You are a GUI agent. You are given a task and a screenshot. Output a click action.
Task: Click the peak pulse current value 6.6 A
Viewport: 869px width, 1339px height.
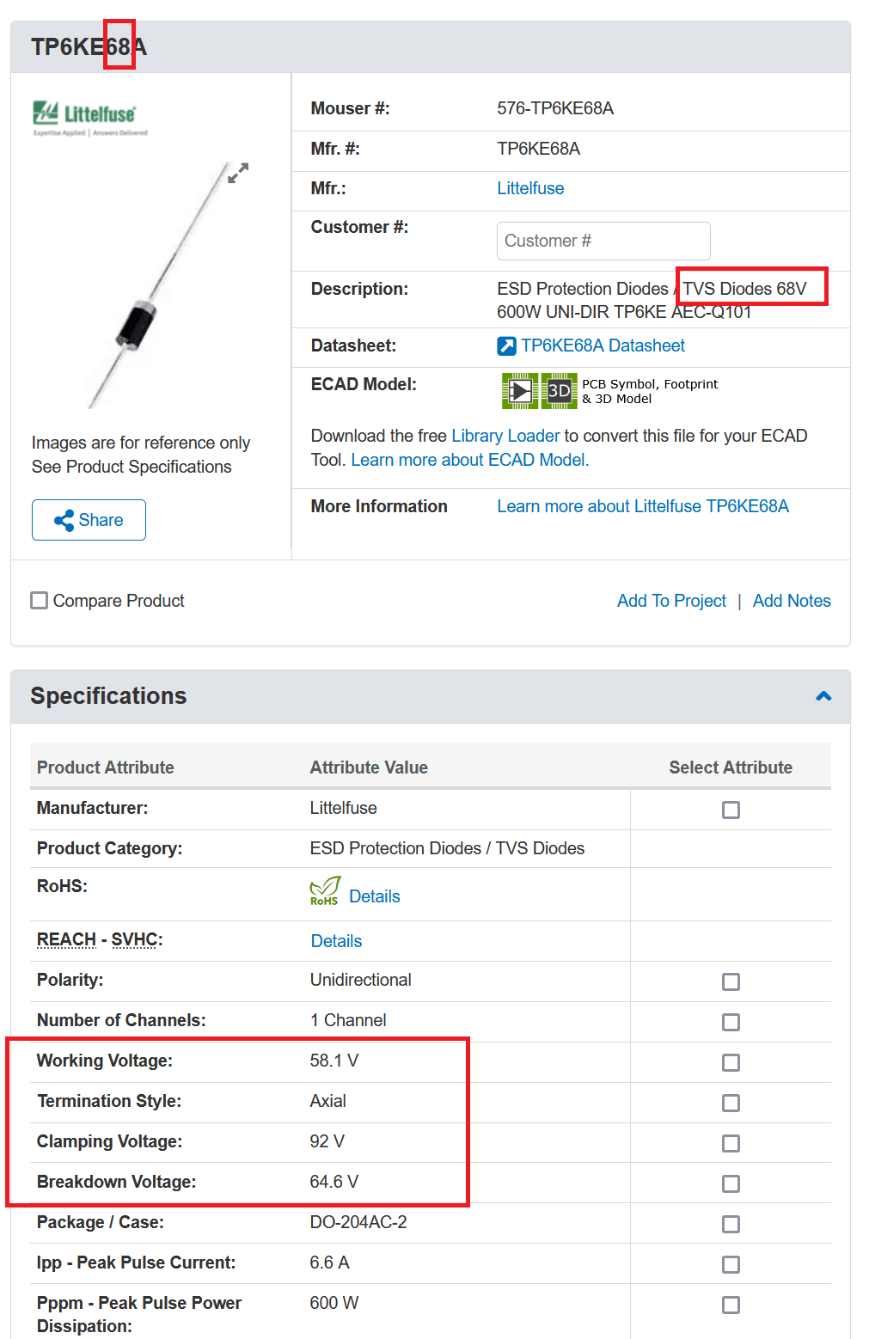(x=329, y=1263)
